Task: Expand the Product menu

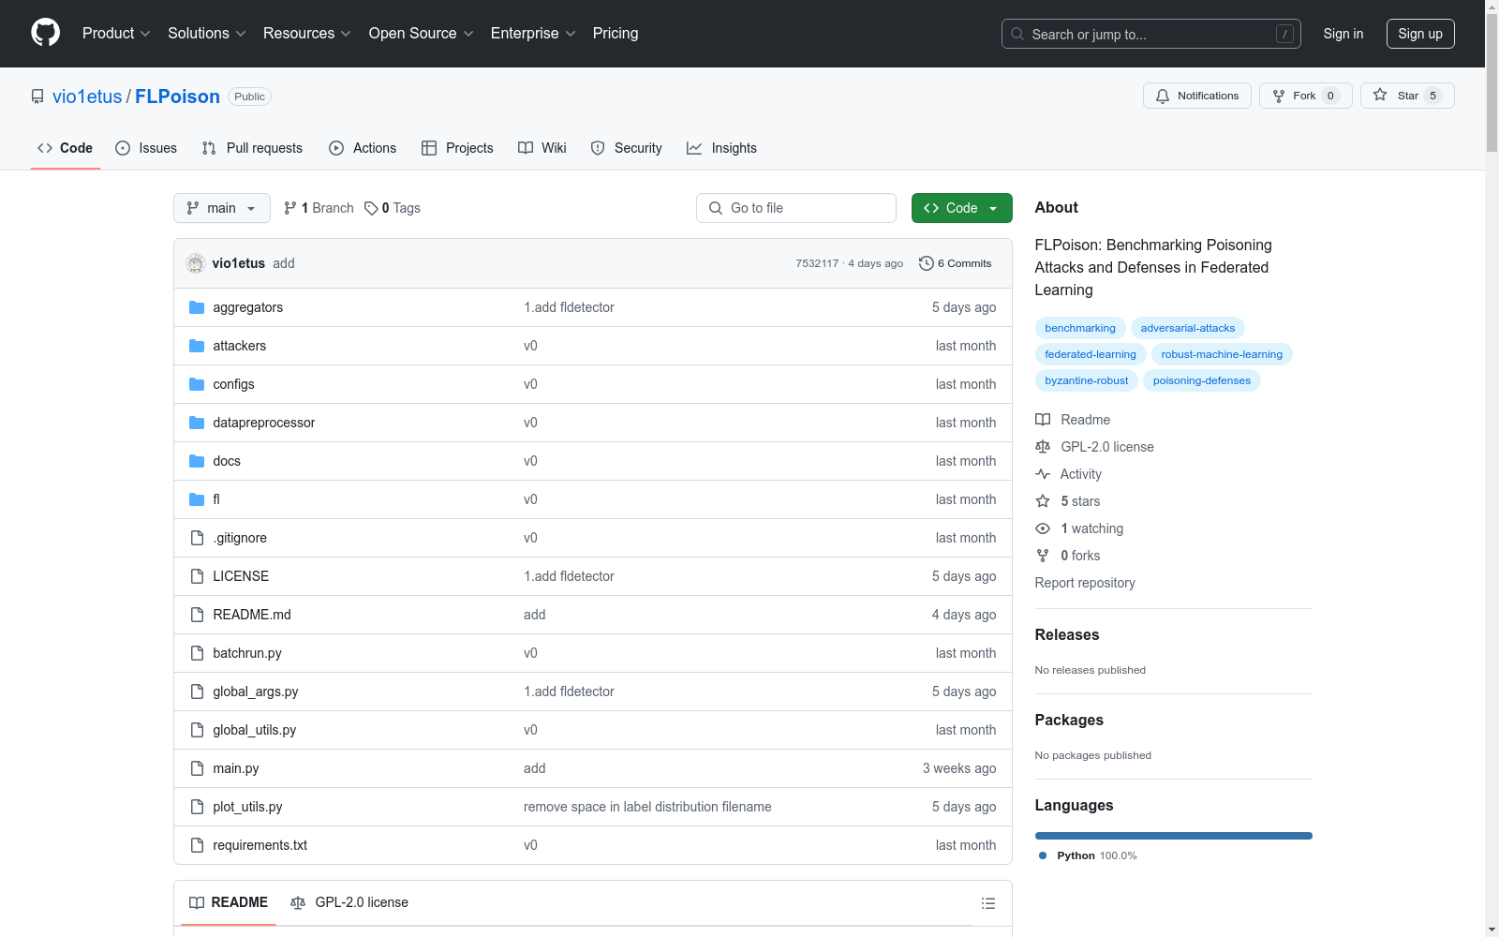Action: (116, 34)
